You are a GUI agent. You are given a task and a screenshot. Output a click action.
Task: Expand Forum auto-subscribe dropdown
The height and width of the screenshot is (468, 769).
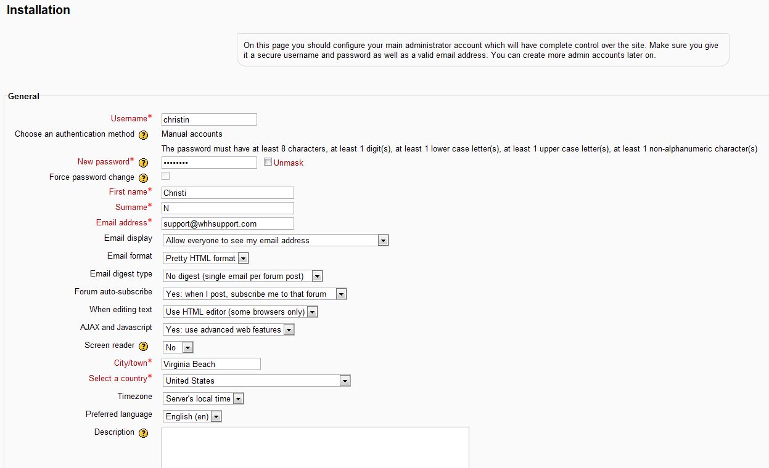point(255,294)
